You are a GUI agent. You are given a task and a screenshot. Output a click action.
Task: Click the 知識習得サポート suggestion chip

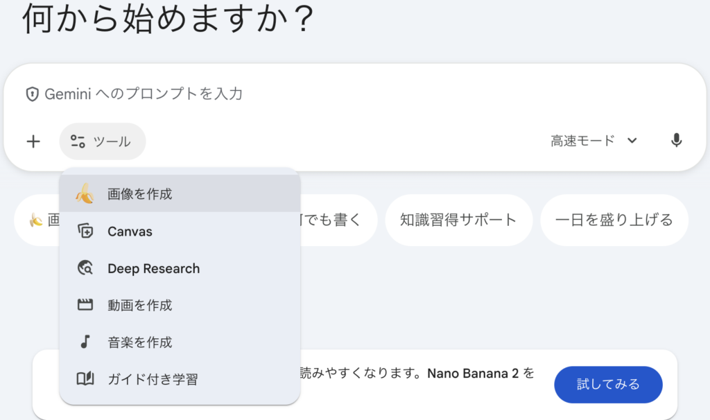[x=458, y=220]
